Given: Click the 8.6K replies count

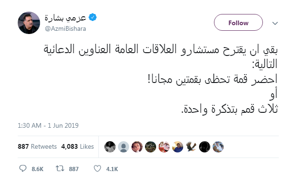Looking at the screenshot, I should point(38,169).
